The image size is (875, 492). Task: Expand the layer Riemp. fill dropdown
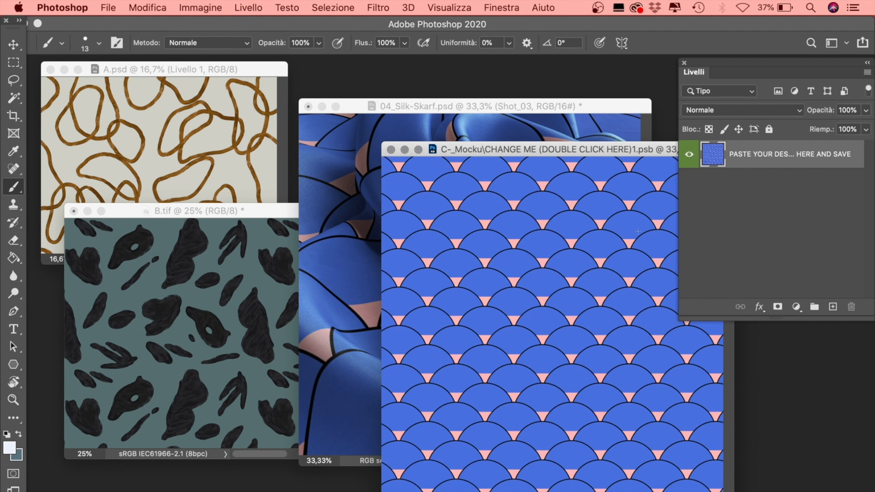(x=866, y=129)
